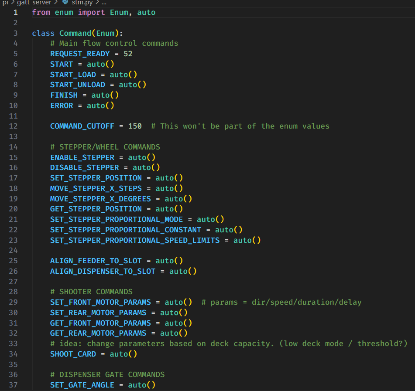The width and height of the screenshot is (415, 391).
Task: Click line number 12 in the gutter
Action: 13,126
